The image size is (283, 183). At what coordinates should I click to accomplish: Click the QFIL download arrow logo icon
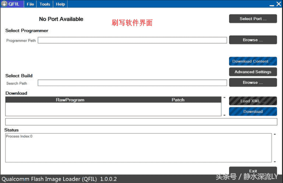[4, 4]
